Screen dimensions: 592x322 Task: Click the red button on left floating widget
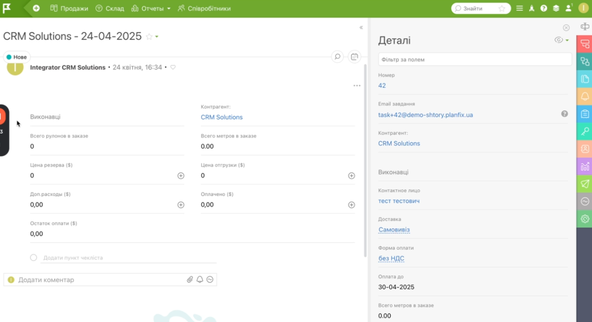tap(1, 116)
